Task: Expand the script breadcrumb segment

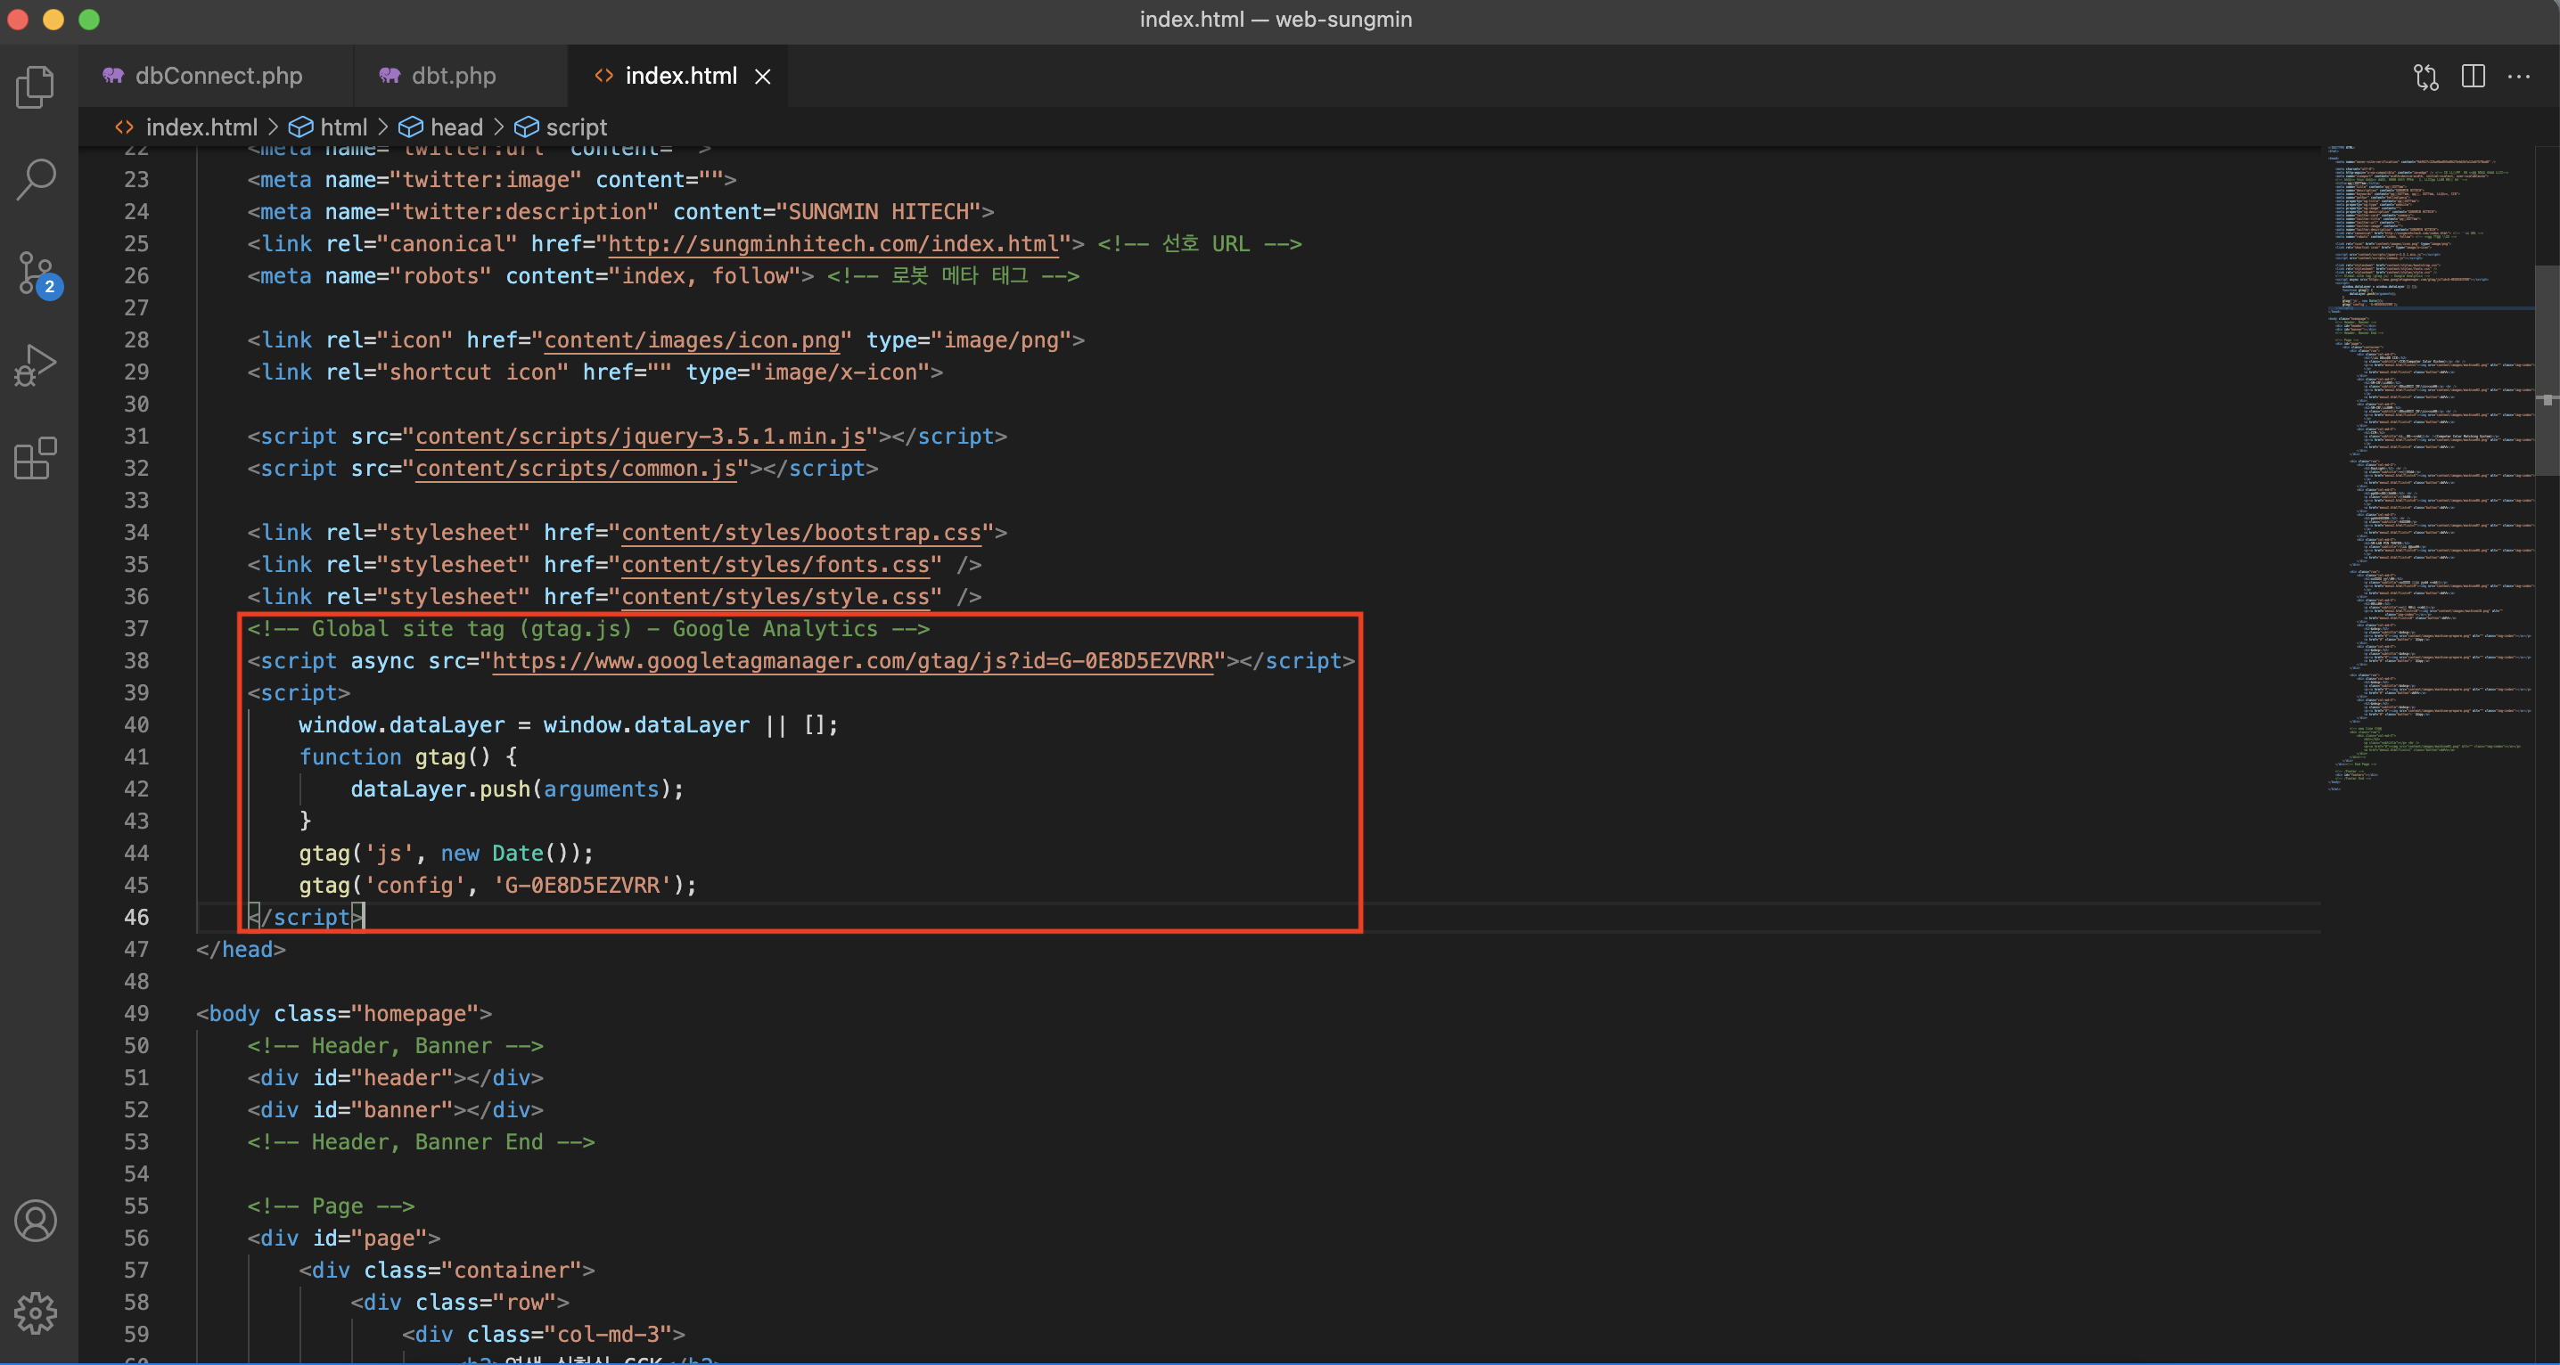Action: pos(576,127)
